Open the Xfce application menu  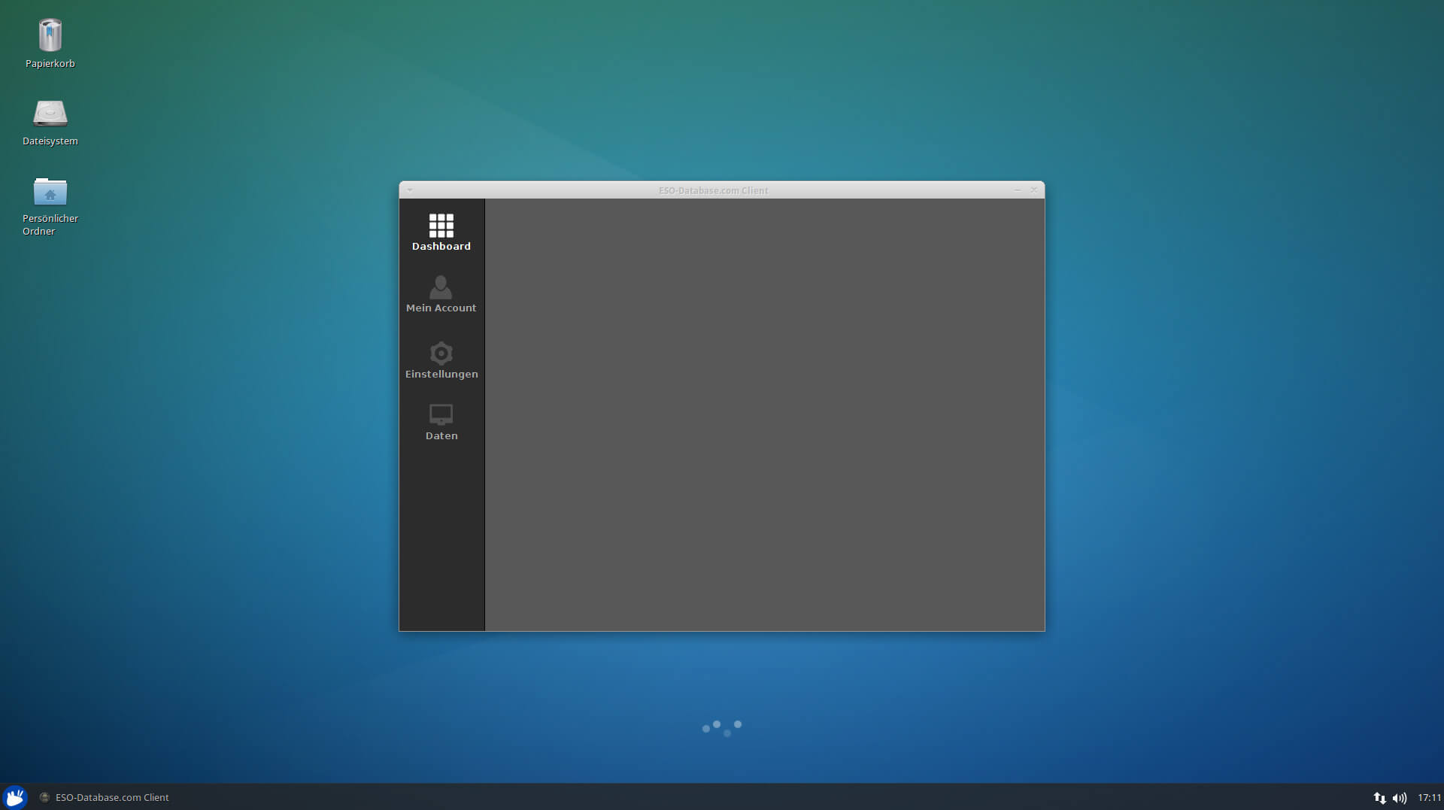(x=15, y=797)
